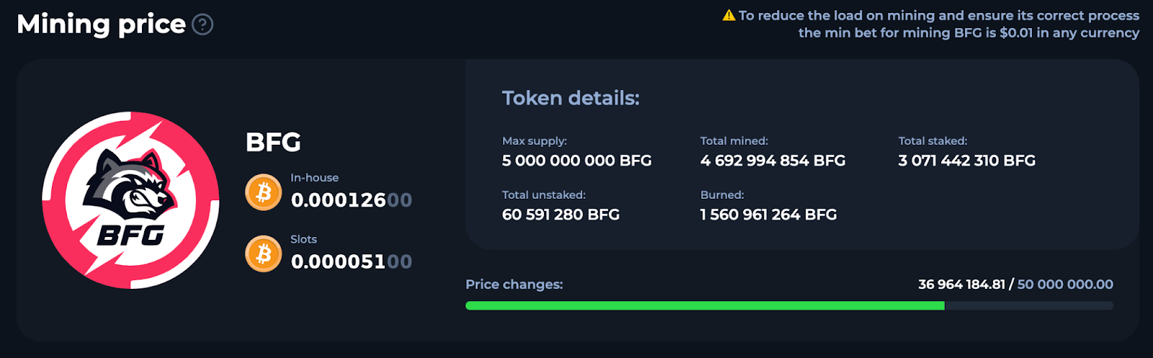Screen dimensions: 1153x358
Task: Click the current progress amount 36 964 184.81
Action: 961,285
